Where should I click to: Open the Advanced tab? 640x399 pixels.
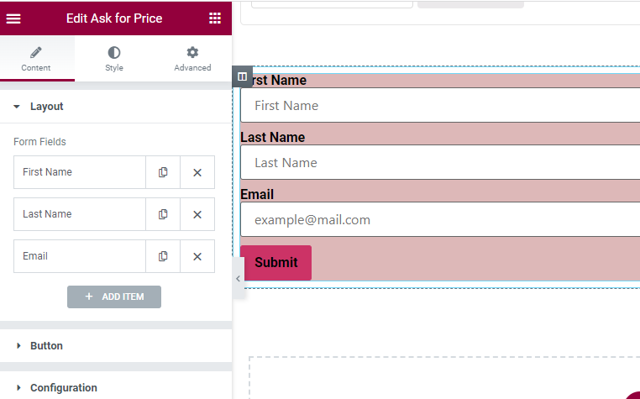(x=192, y=59)
